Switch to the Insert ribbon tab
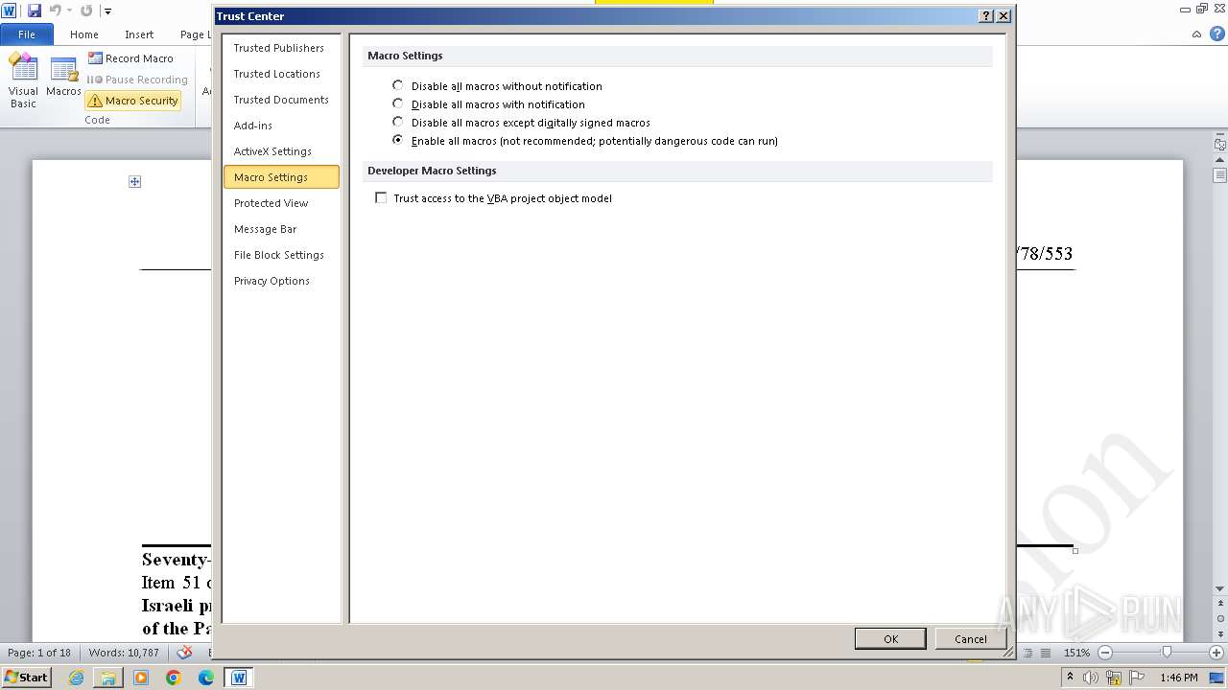This screenshot has width=1228, height=690. coord(139,34)
